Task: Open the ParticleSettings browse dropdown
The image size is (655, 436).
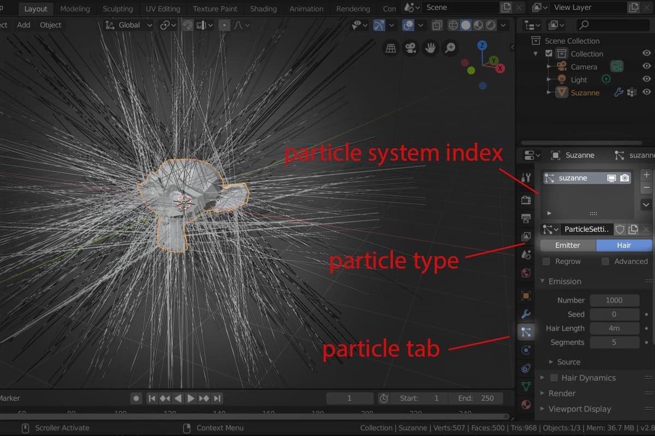Action: pyautogui.click(x=550, y=230)
